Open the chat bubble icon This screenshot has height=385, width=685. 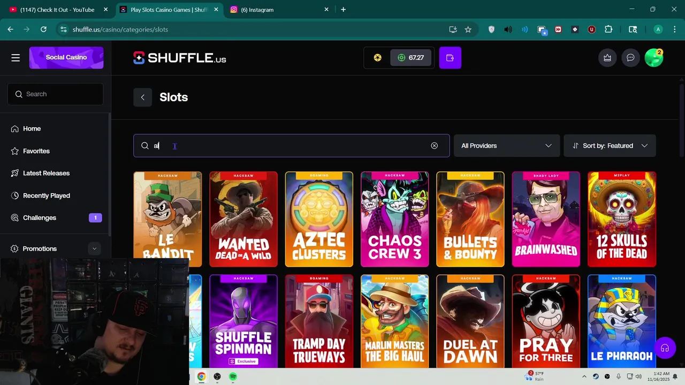(630, 58)
